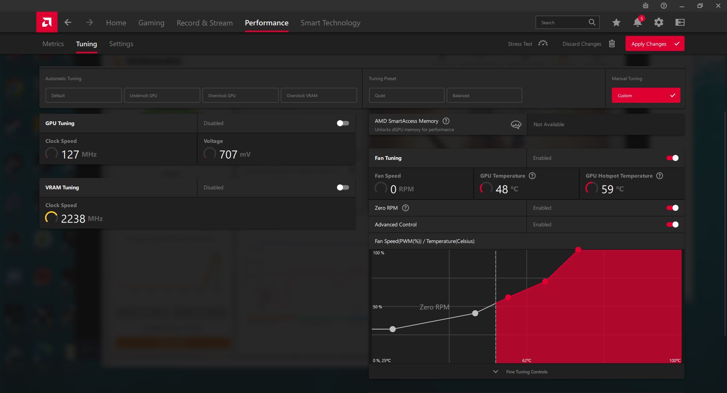This screenshot has width=727, height=393.
Task: Select the Quiet tuning preset
Action: coord(407,96)
